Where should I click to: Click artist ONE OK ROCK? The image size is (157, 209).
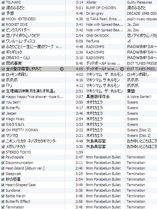pos(97,36)
